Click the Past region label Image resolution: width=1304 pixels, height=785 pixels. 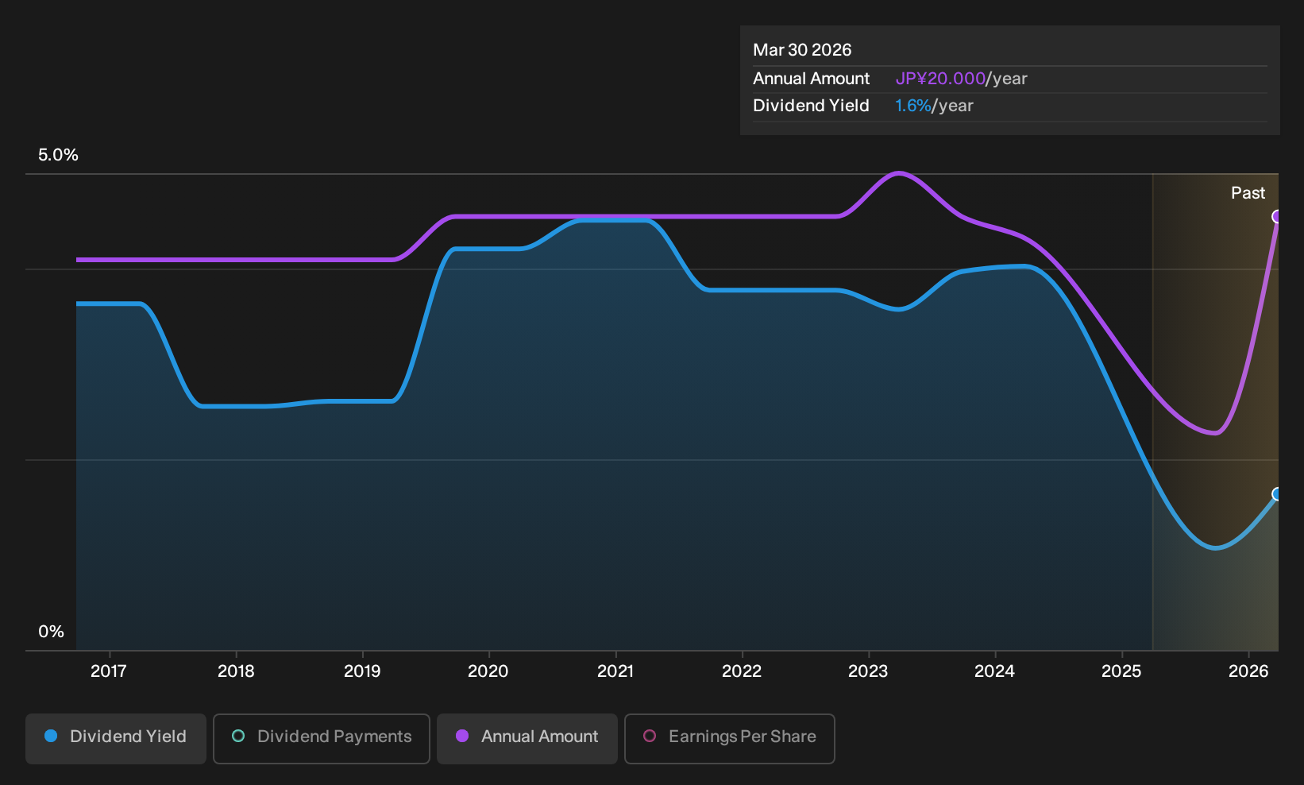(1248, 193)
